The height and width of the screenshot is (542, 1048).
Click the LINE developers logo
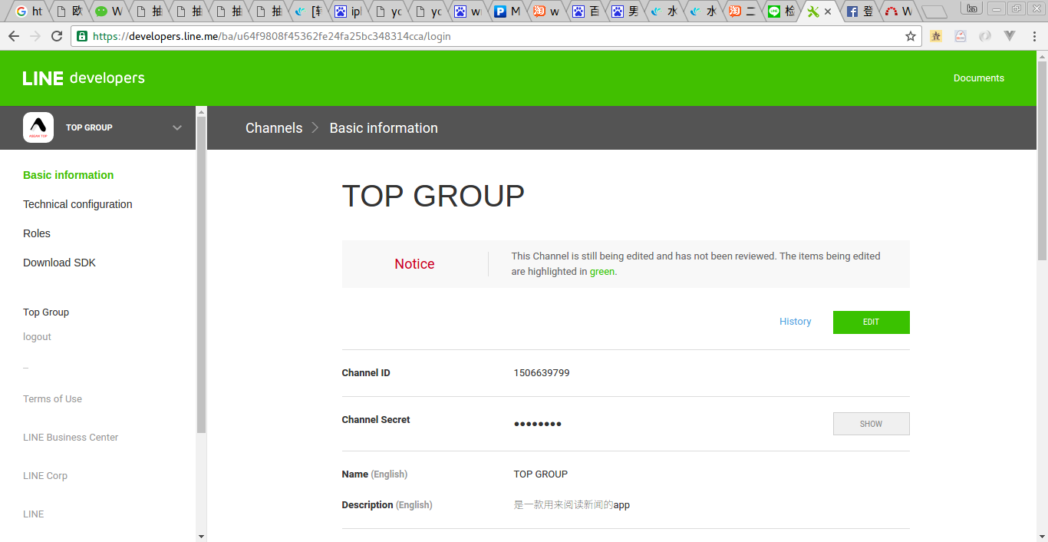(x=84, y=78)
